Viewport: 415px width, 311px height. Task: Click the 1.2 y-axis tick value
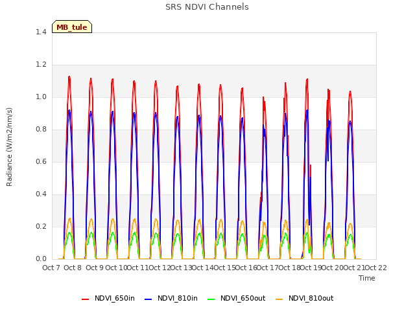(41, 65)
